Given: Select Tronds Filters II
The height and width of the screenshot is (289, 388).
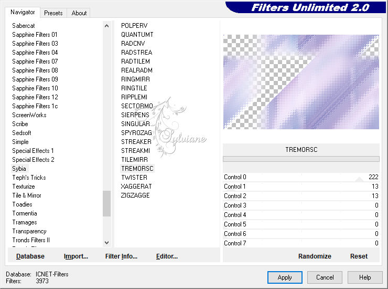Looking at the screenshot, I should click(x=31, y=240).
